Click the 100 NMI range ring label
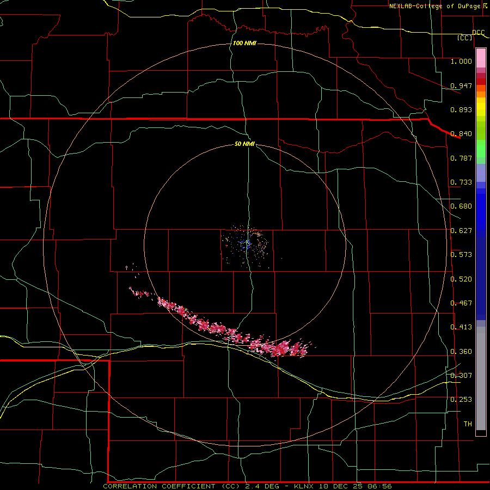This screenshot has height=490, width=490. point(244,43)
